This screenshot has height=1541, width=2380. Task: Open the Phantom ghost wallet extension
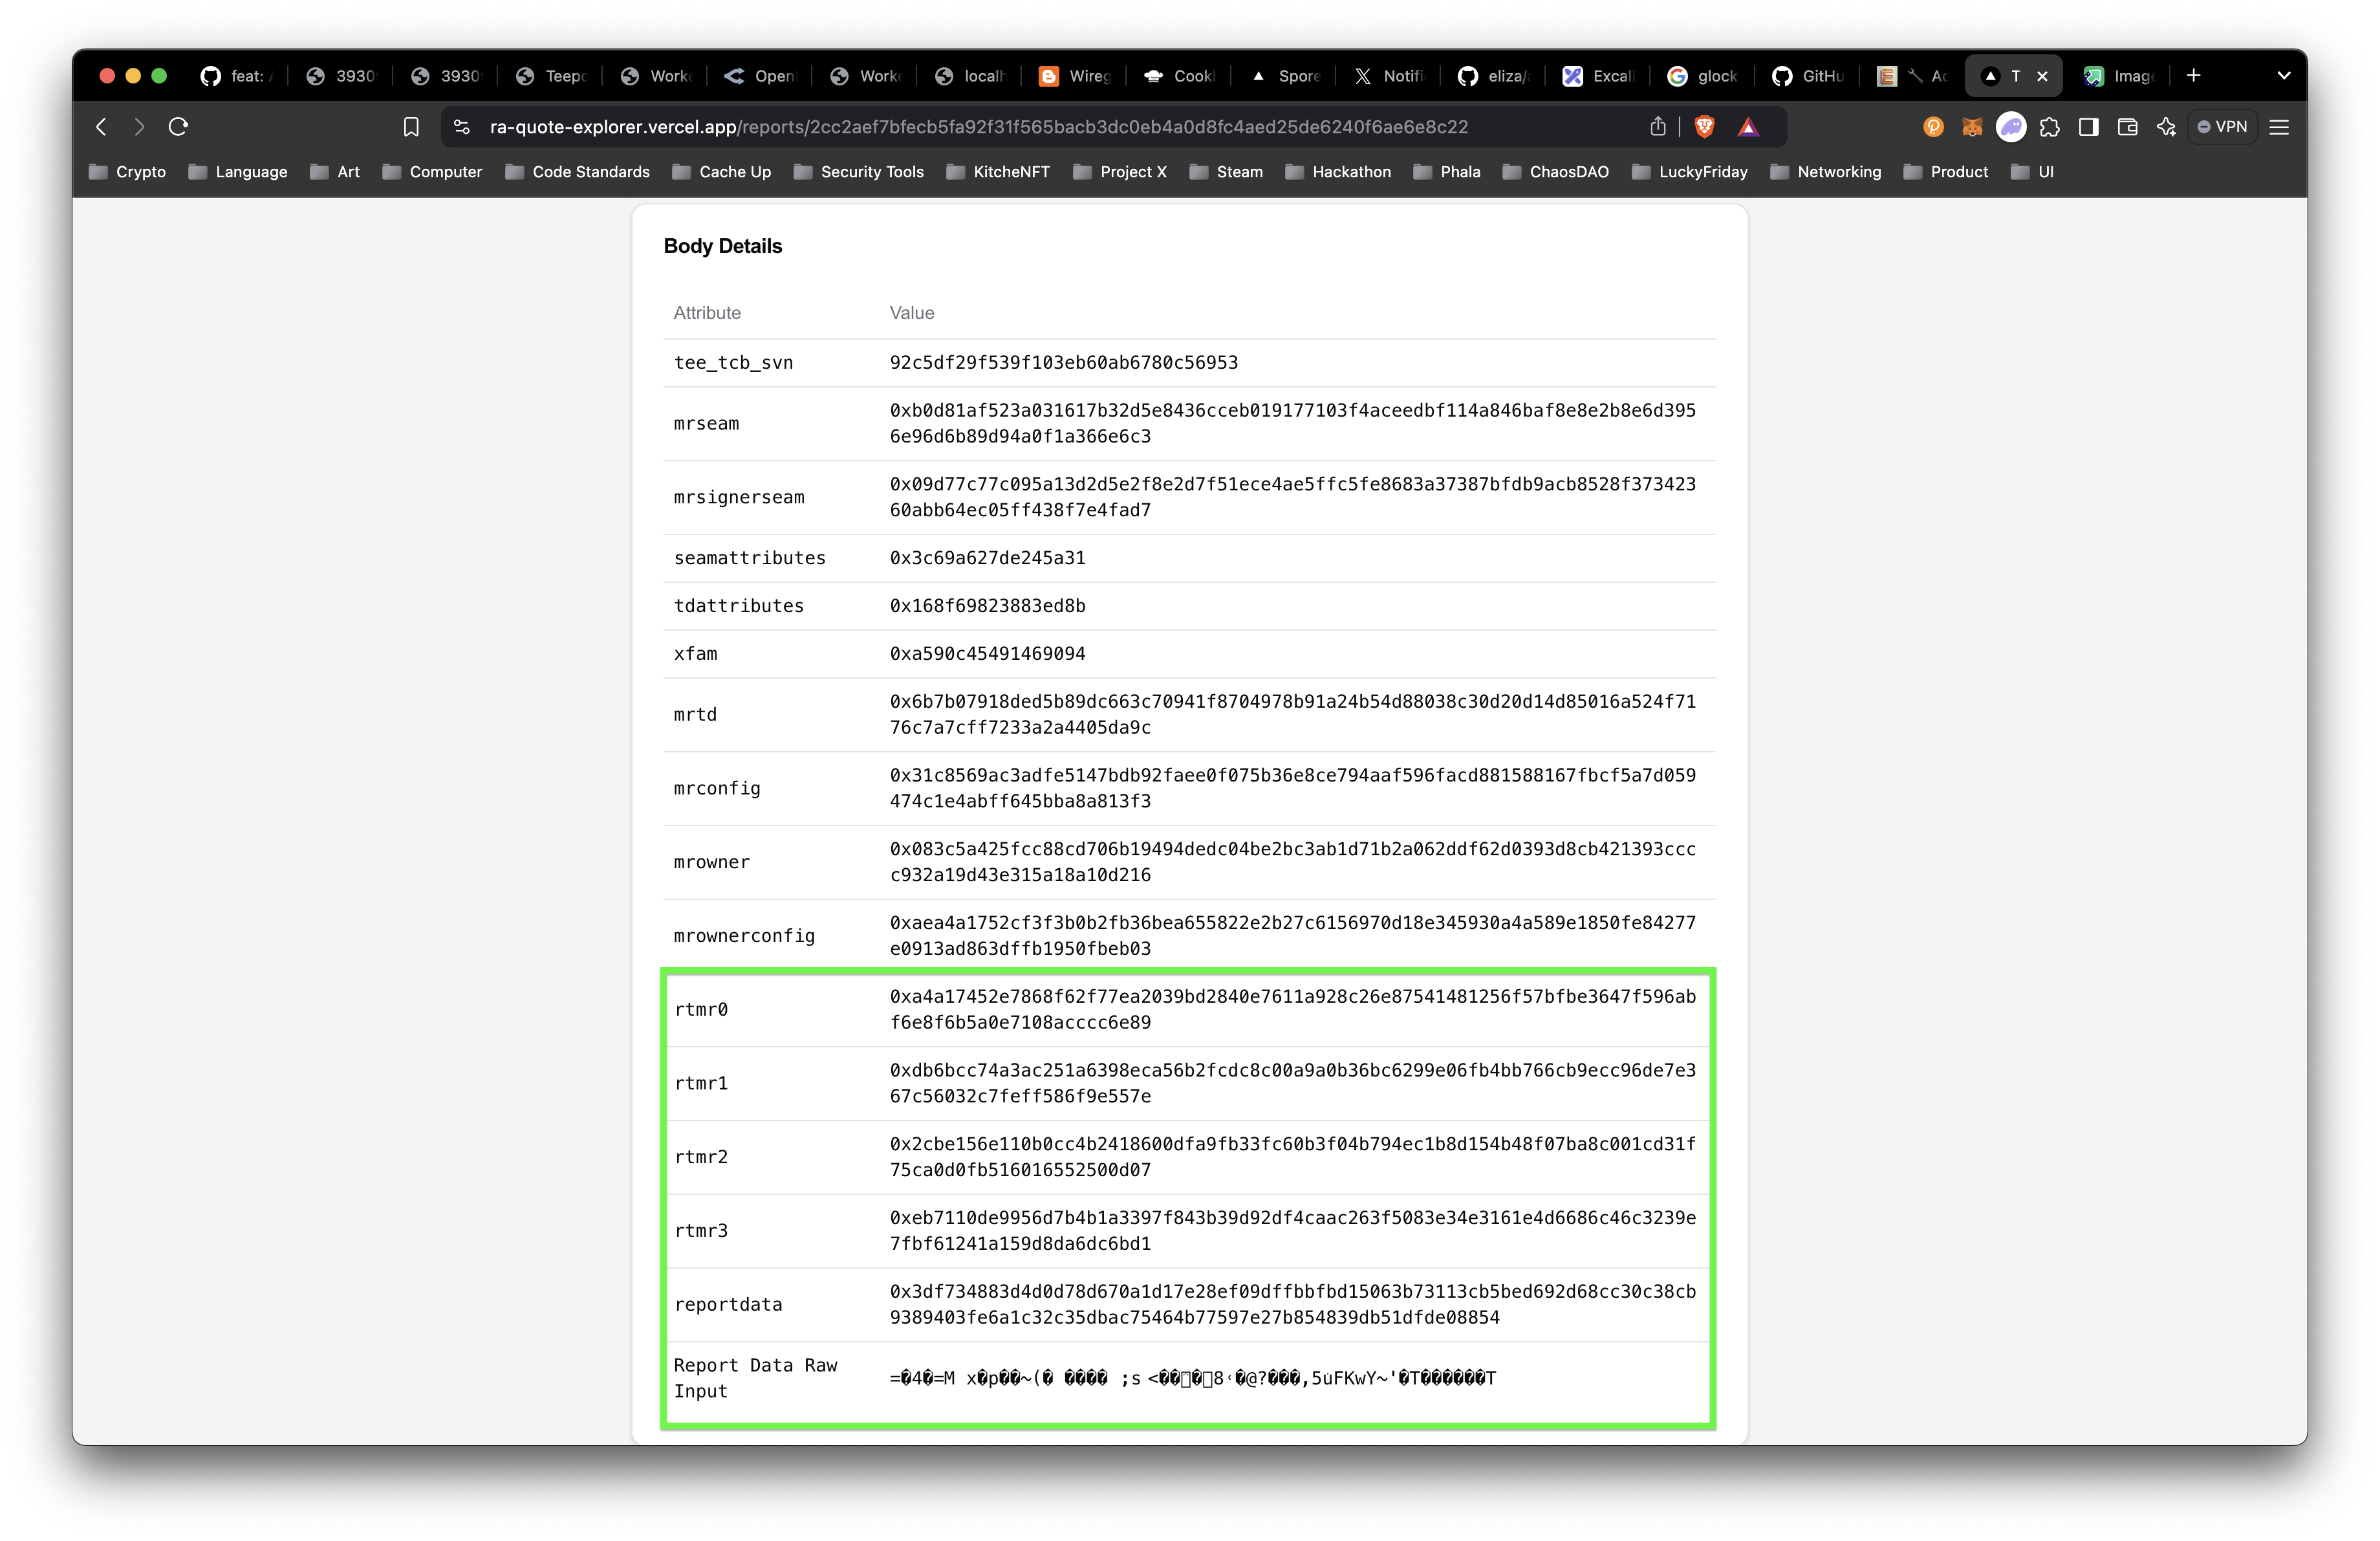[2011, 127]
